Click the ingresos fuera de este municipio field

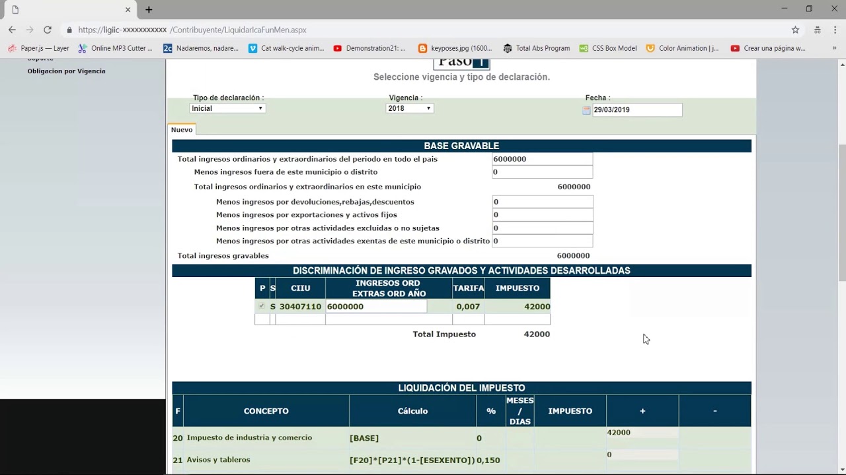coord(542,172)
